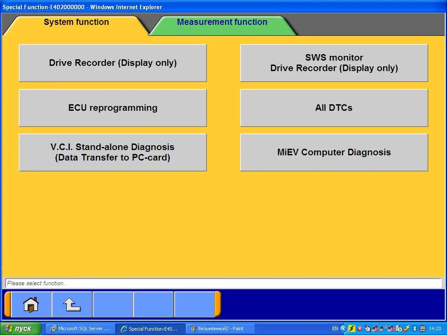Switch to Microsoft SQL Server taskbar window
This screenshot has height=335, width=447.
point(81,329)
